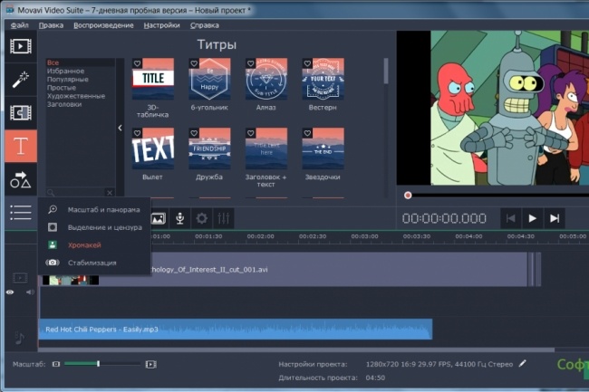Click the Pan and zoom magnifier icon
This screenshot has height=392, width=589.
[x=53, y=209]
